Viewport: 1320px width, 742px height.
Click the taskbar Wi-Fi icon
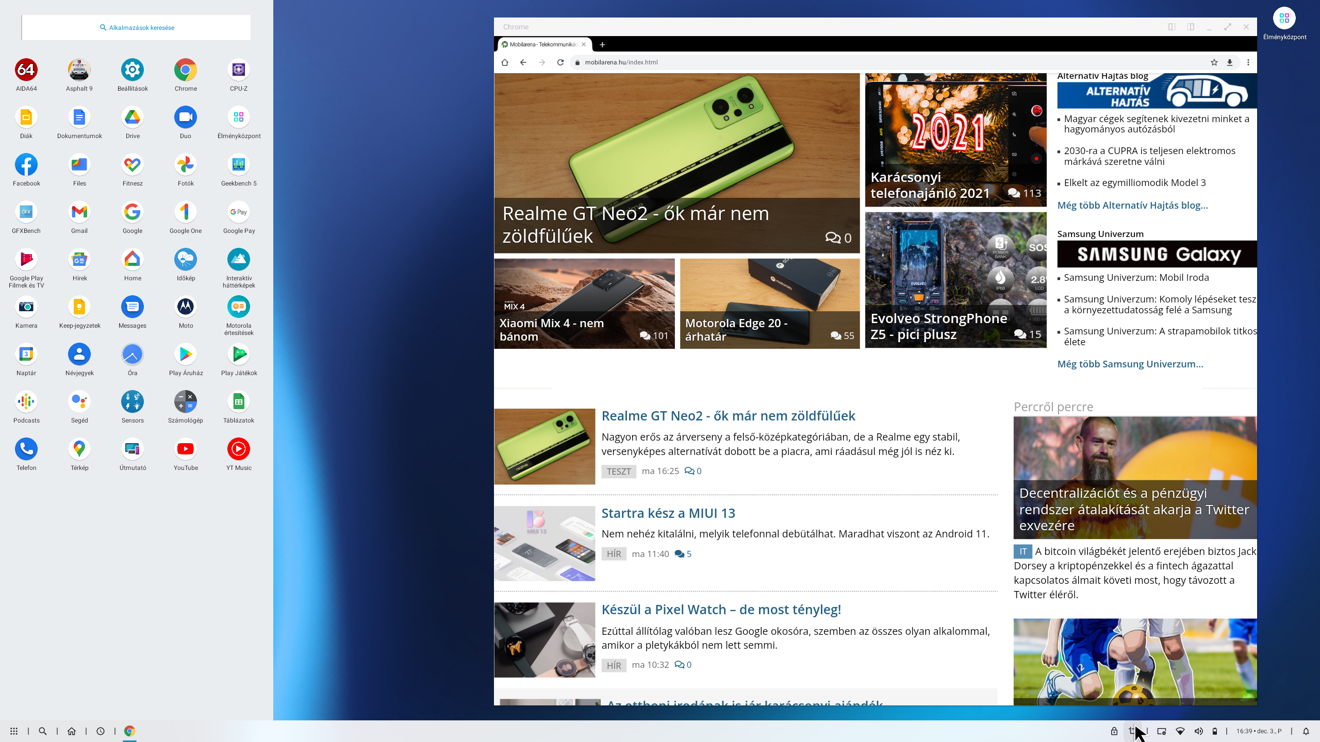point(1180,731)
